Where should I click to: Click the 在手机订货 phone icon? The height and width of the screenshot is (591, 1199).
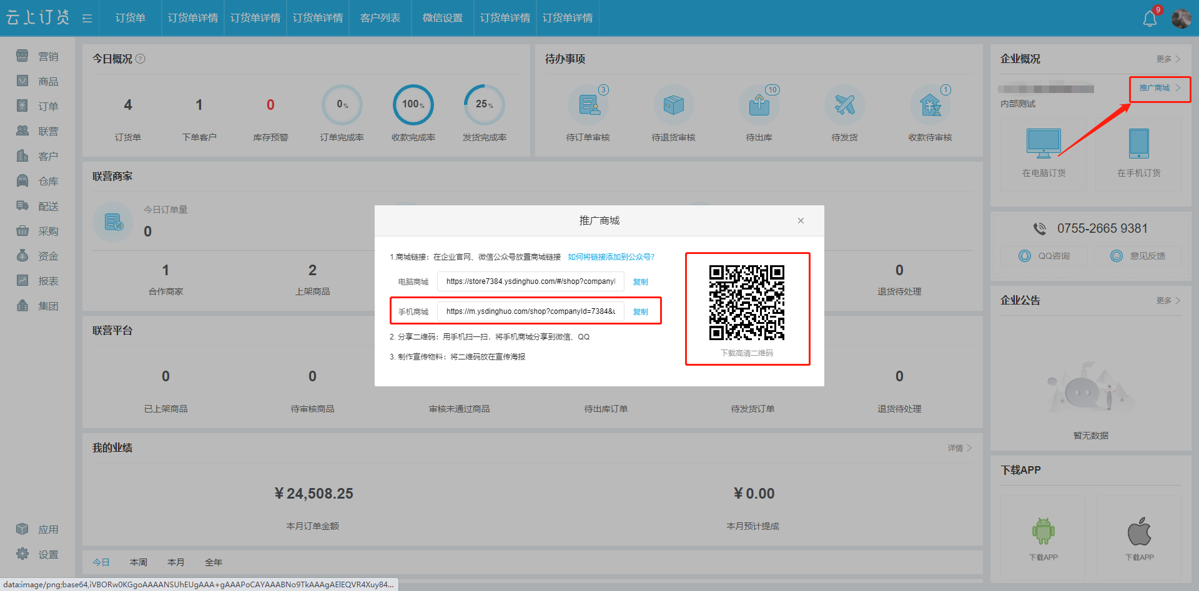(x=1139, y=144)
